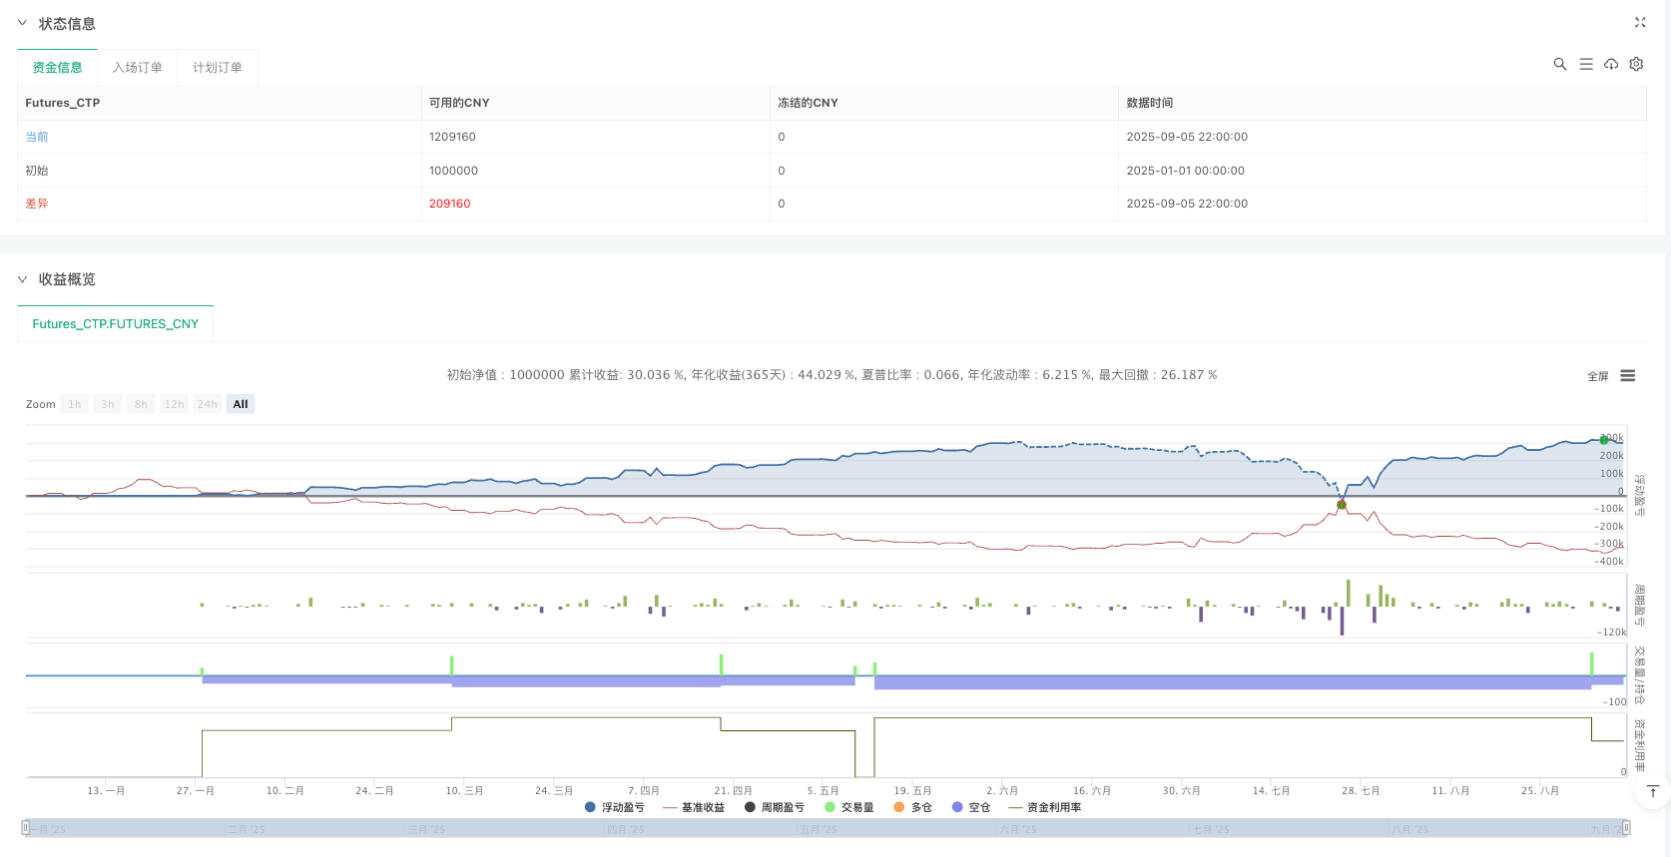Select the Futures_CTP.FUTURES_CNY tab
Screen dimensions: 1671x857
coord(115,324)
